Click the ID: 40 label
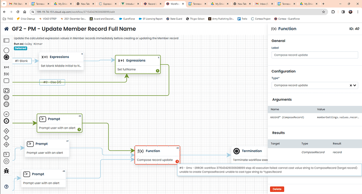This screenshot has width=362, height=194. 354,29
